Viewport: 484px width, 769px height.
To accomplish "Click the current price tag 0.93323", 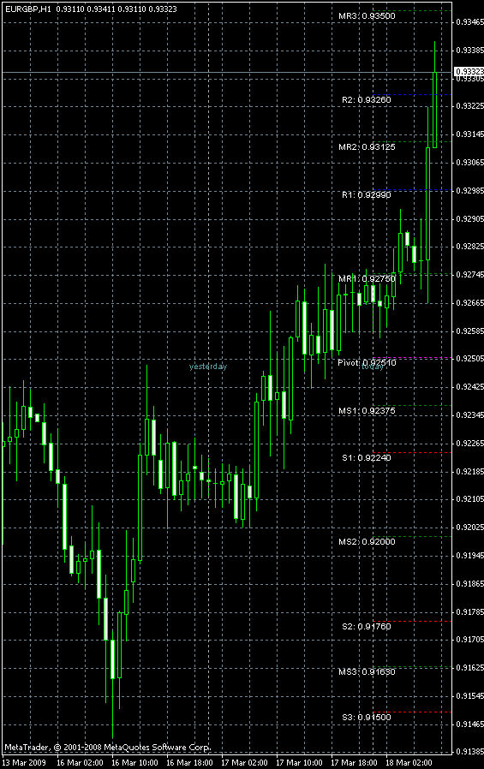I will click(469, 72).
